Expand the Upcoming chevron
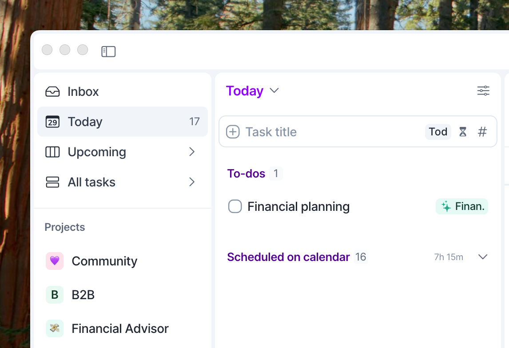The height and width of the screenshot is (348, 509). click(192, 152)
